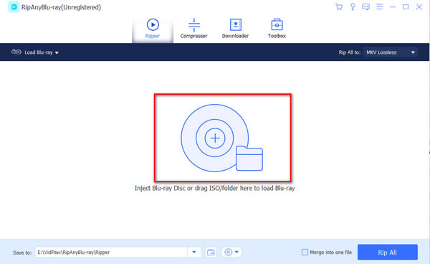
Task: Open the hamburger menu icon
Action: click(379, 6)
